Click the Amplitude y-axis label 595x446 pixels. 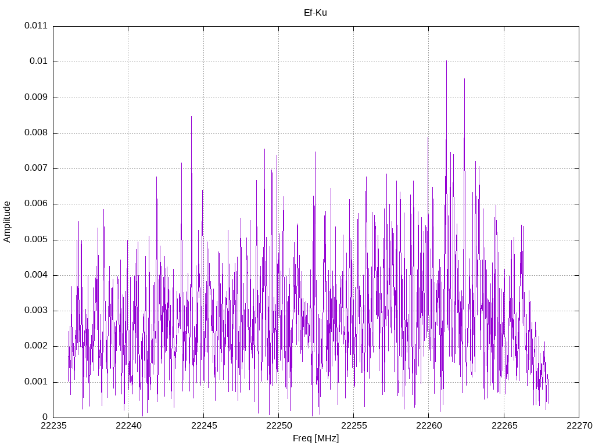point(7,222)
